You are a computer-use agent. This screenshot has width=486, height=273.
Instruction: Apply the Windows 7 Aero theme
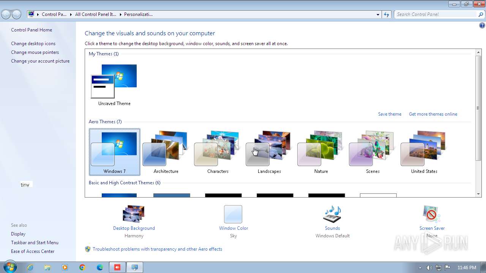tap(114, 152)
